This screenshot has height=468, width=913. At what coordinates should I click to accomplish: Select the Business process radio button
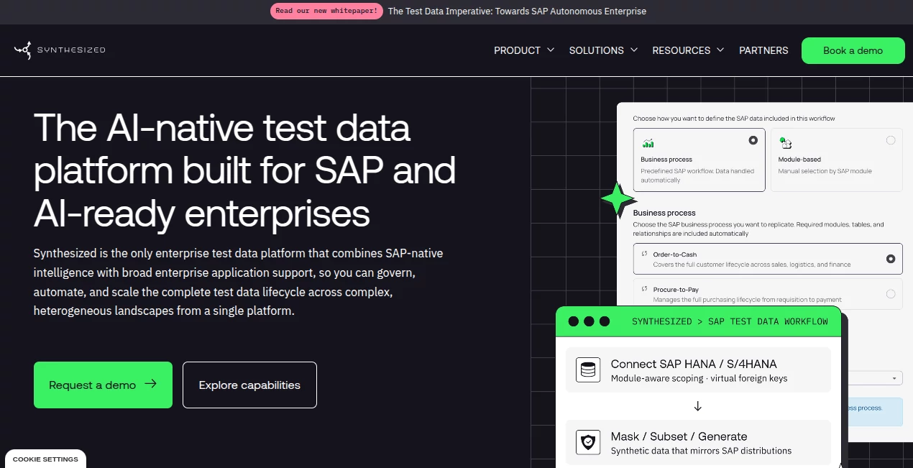(753, 140)
